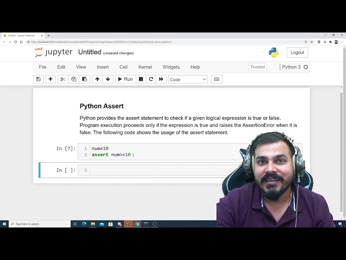Open Cortana circle on the taskbar
346x260 pixels.
tap(75, 224)
